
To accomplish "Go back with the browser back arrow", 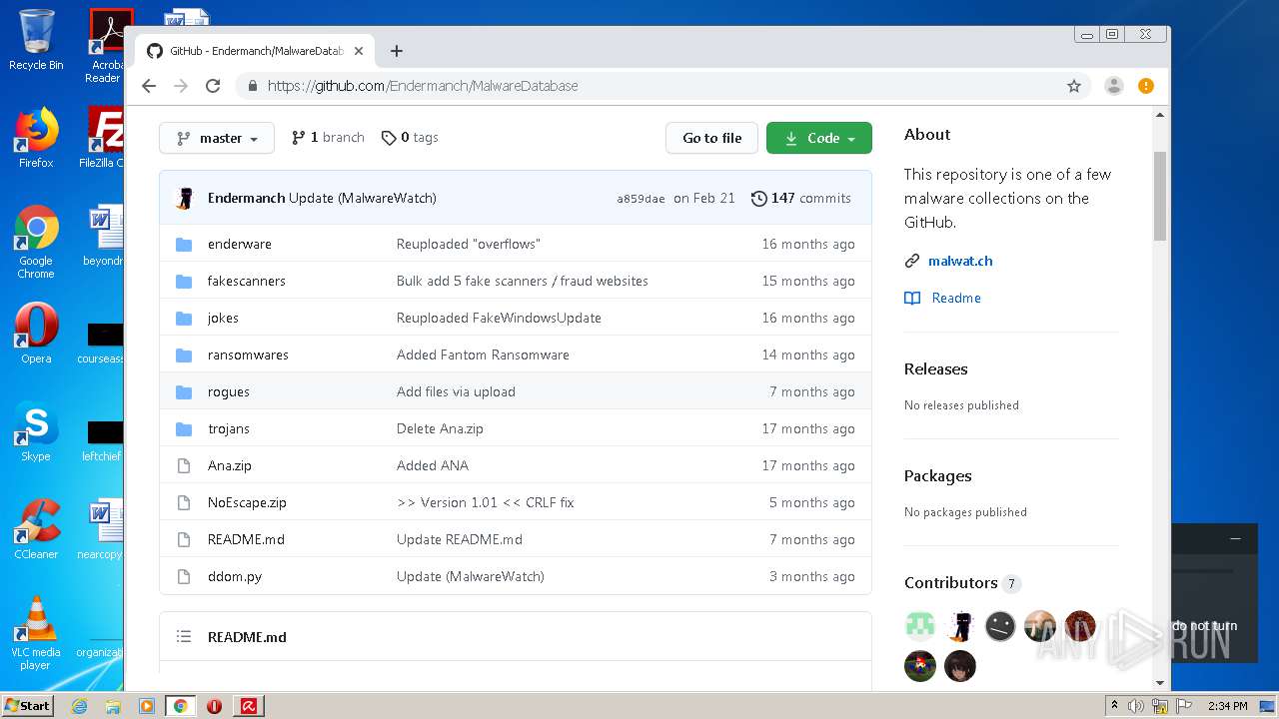I will [x=149, y=86].
